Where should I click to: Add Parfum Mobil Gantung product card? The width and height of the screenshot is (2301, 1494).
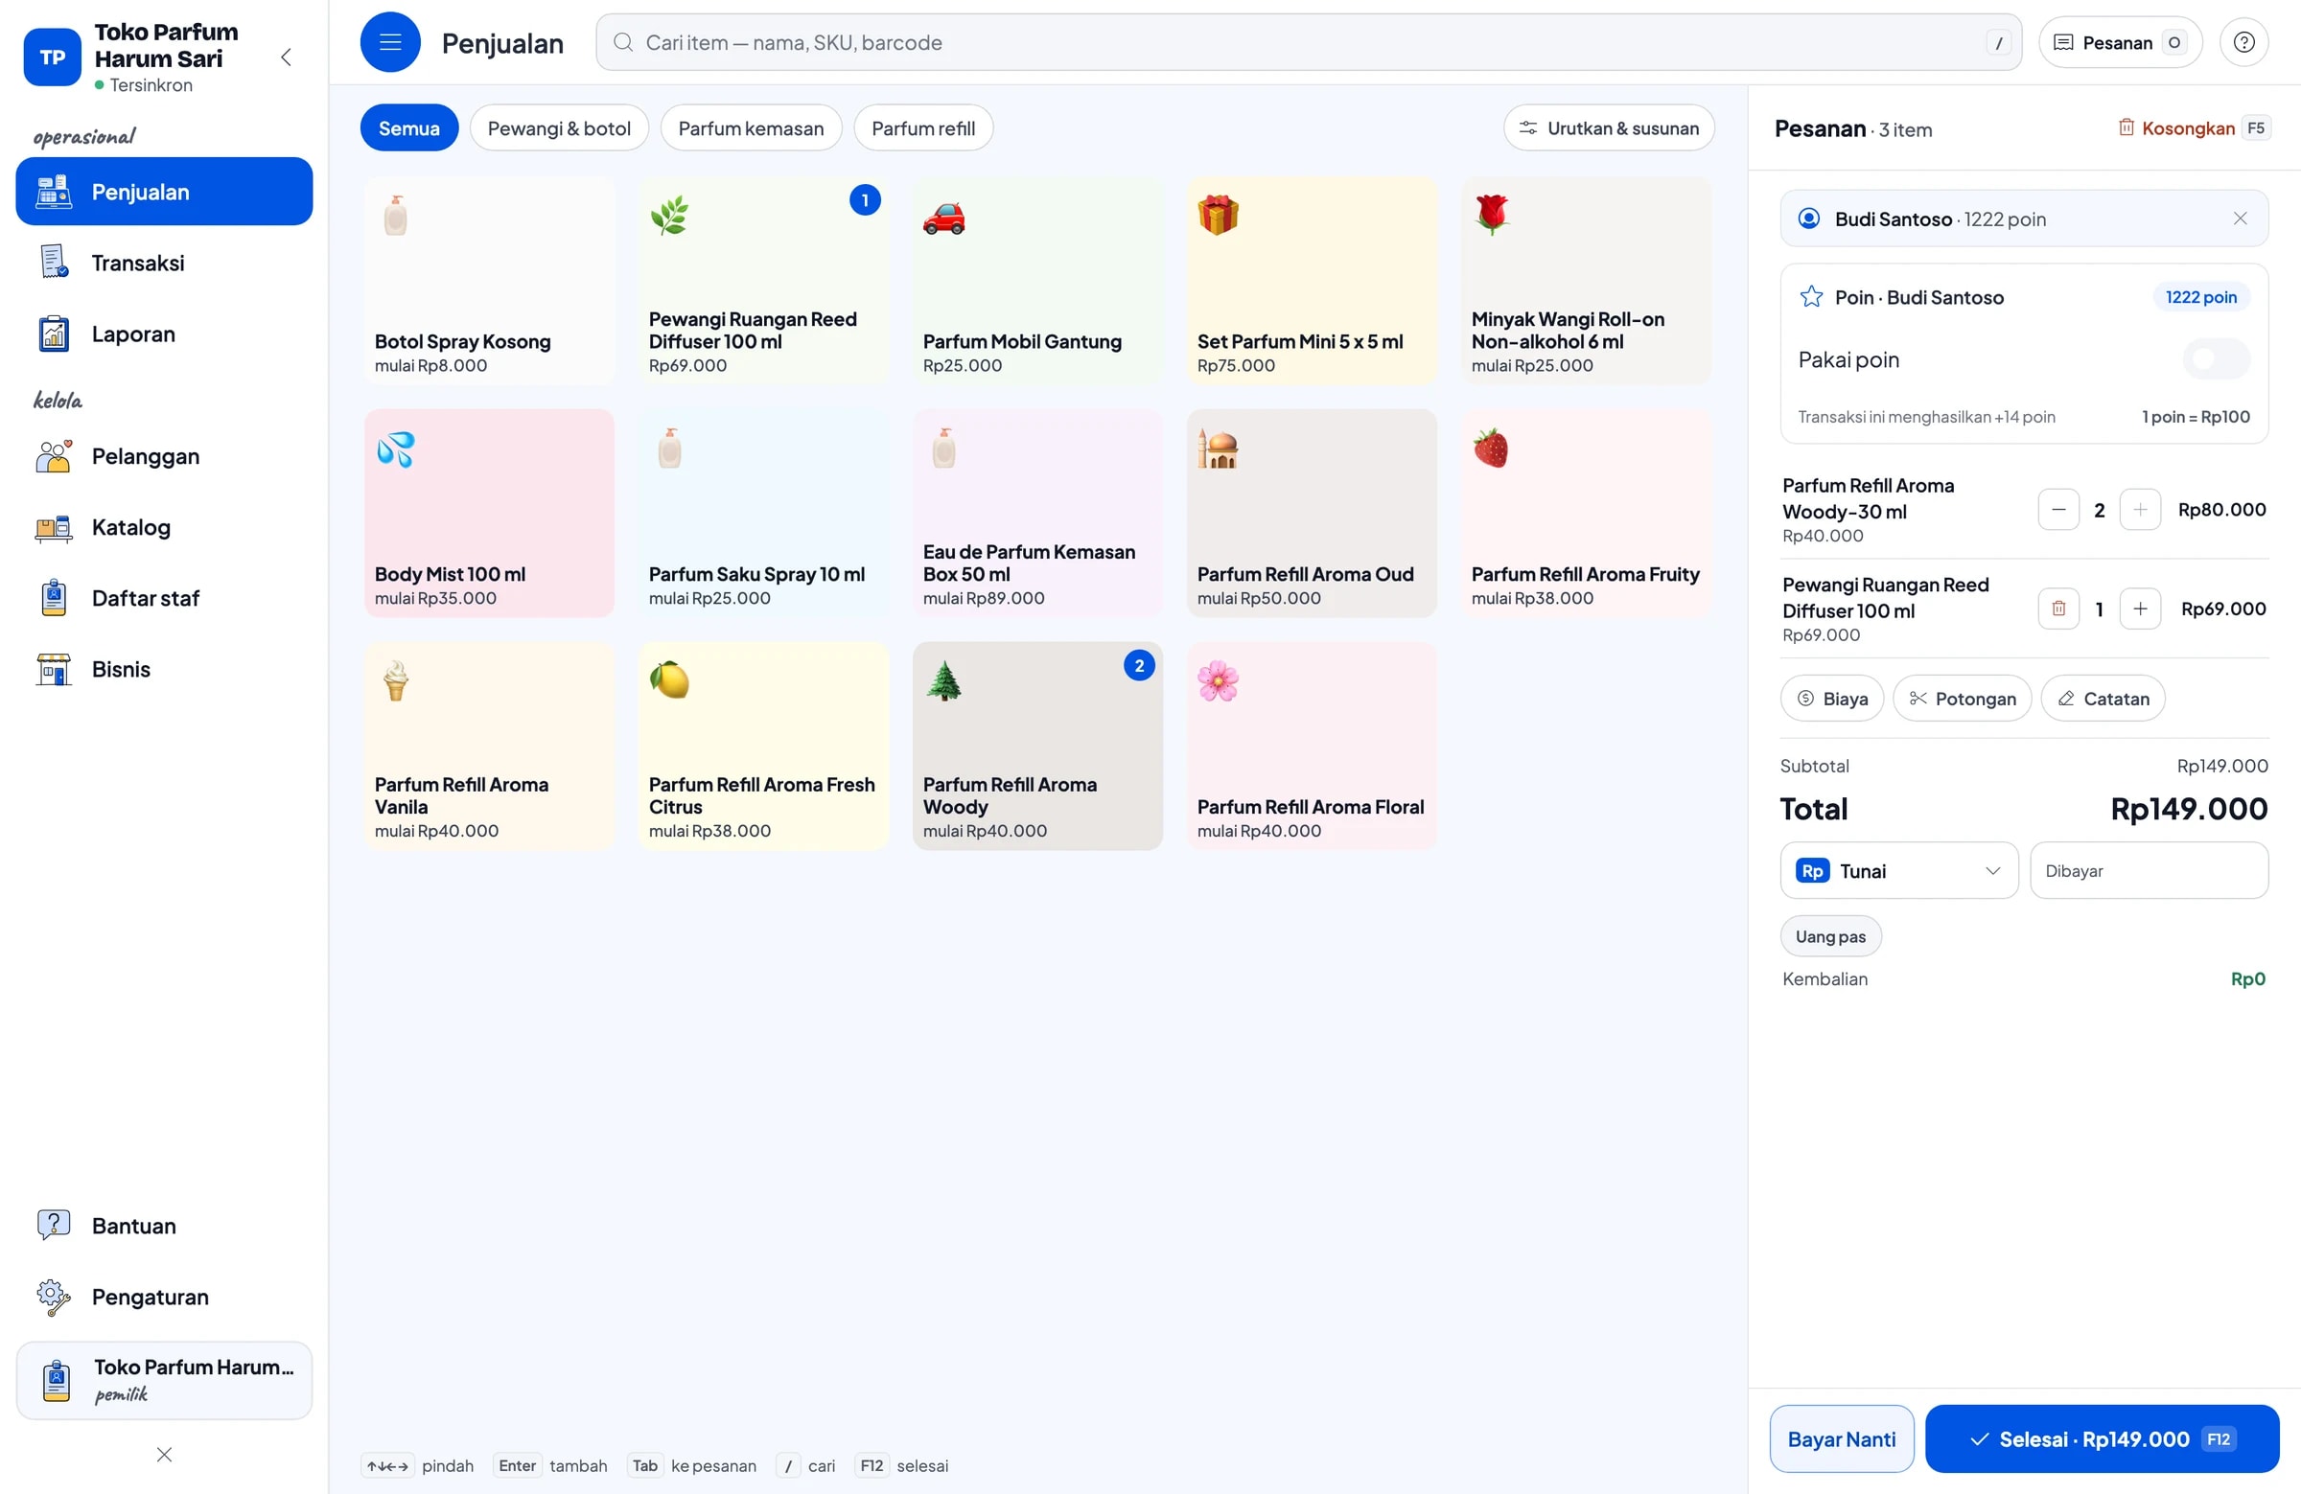click(x=1037, y=280)
